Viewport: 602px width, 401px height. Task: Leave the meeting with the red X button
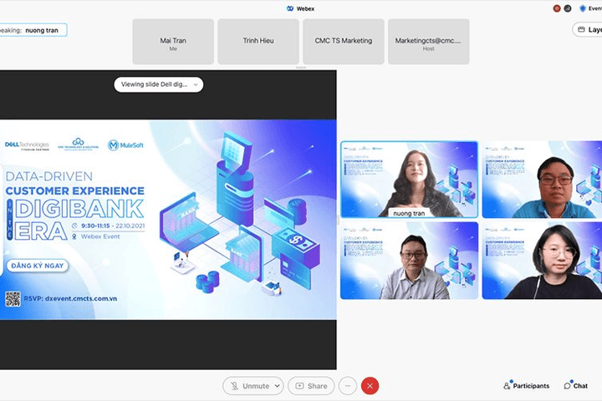click(370, 386)
